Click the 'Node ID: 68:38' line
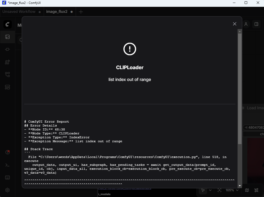Viewport: 264px width, 197px height. (x=45, y=129)
